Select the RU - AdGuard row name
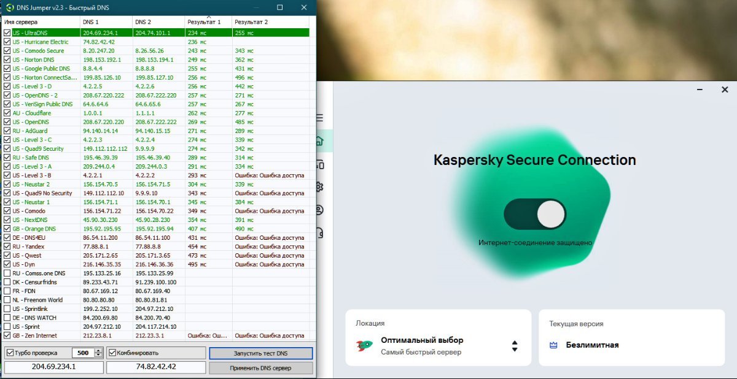 (x=30, y=131)
